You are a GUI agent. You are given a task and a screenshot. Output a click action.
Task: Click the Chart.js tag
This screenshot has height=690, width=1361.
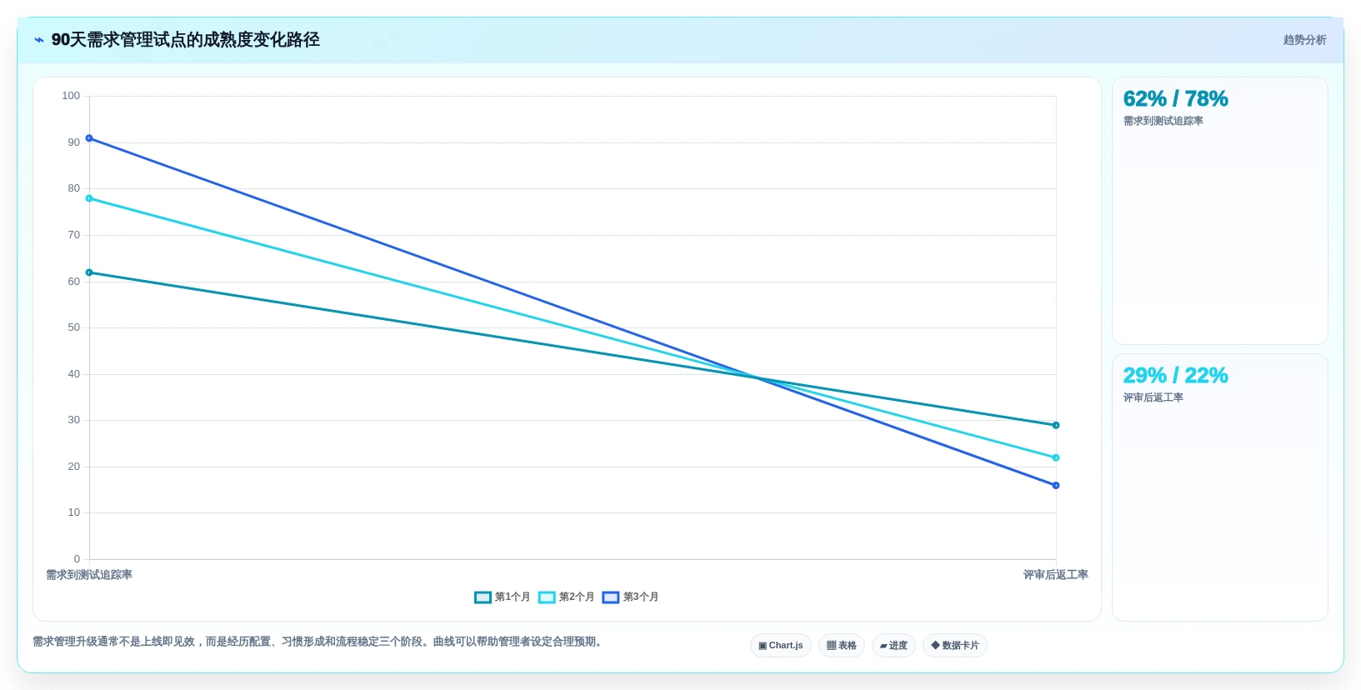pyautogui.click(x=781, y=646)
